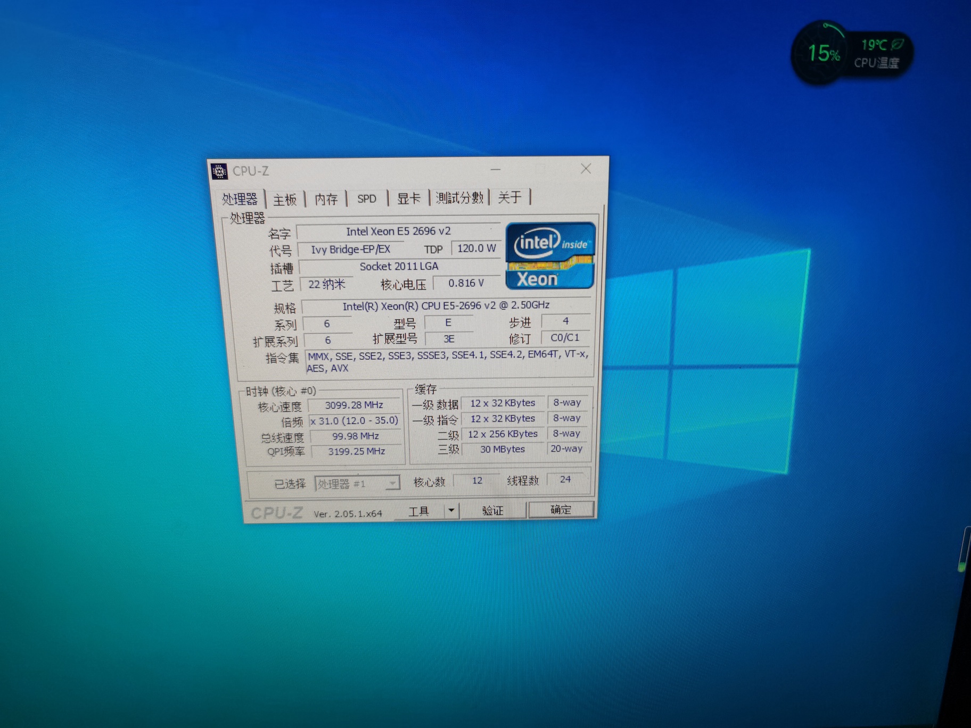This screenshot has width=971, height=728.
Task: Click the green leaf icon in temperature widget
Action: coord(898,44)
